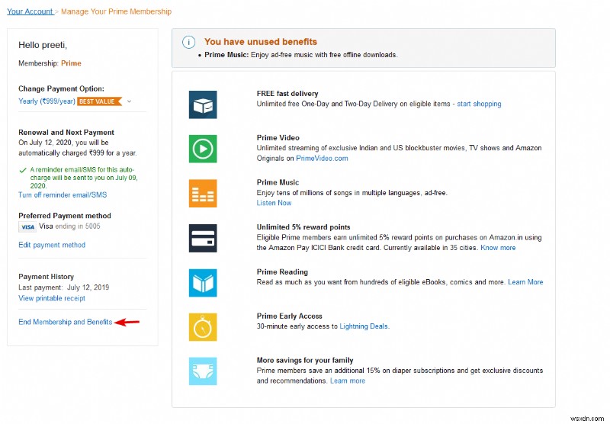Click the Manage Your Prime Membership breadcrumb
The width and height of the screenshot is (610, 424).
pyautogui.click(x=117, y=11)
